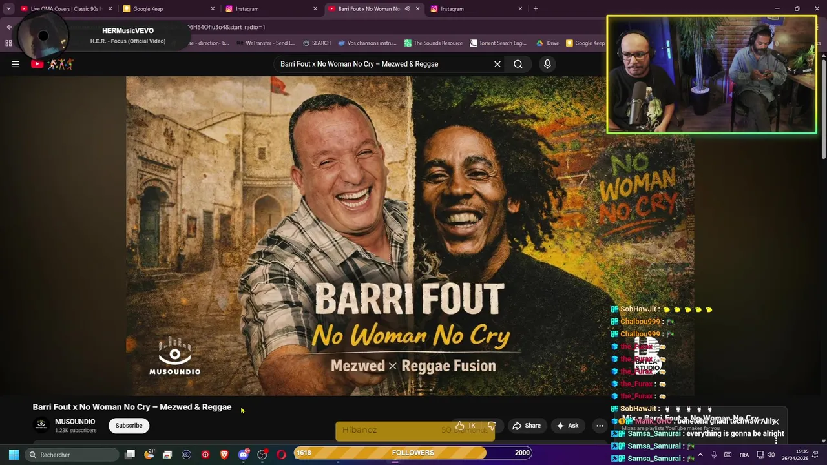
Task: Open Drive bookmark
Action: click(548, 43)
